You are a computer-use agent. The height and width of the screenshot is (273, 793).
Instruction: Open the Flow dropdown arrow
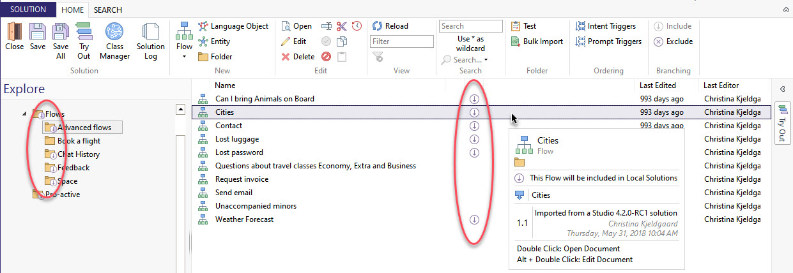(x=184, y=57)
